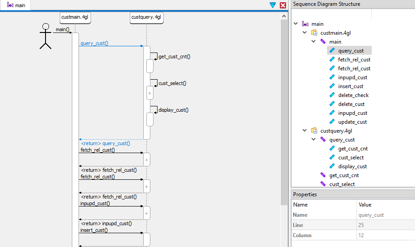
Task: Click purple function icon beside main in tree
Action: [323, 41]
